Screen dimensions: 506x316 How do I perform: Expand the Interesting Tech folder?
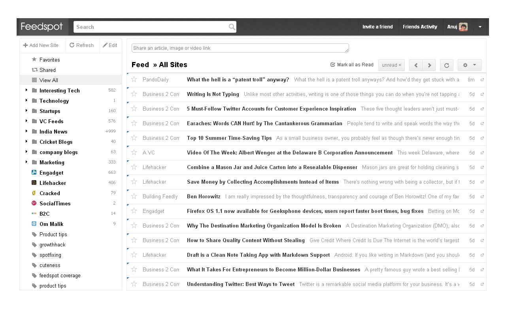[26, 90]
